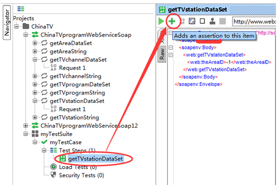Click the SOAP icon in editor title
Screen dimensions: 277x186
pyautogui.click(x=162, y=9)
